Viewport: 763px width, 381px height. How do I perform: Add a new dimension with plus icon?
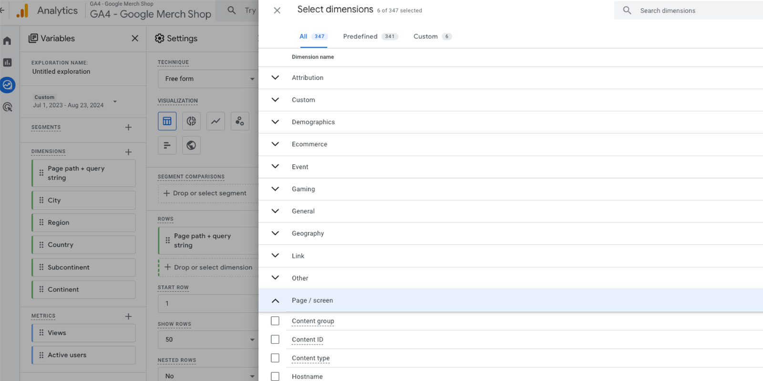tap(128, 152)
